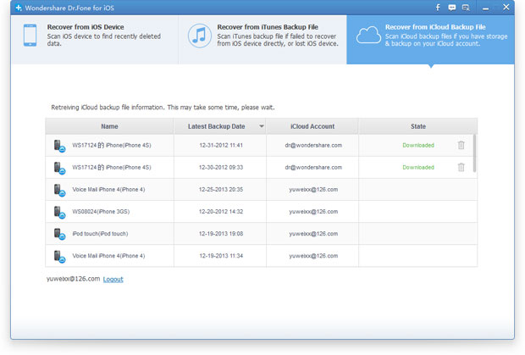
Task: Sort by Latest Backup Date arrow
Action: 262,126
